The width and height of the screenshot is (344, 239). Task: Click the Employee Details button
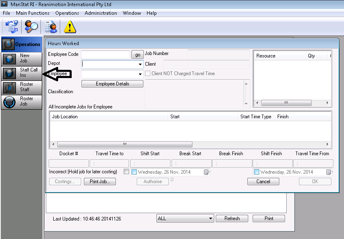112,84
